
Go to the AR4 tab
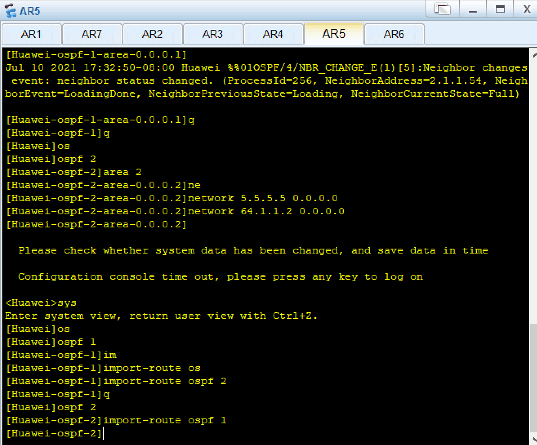tap(273, 34)
